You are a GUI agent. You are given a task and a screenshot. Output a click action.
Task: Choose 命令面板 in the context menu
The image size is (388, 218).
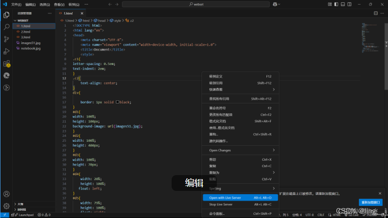click(x=240, y=213)
